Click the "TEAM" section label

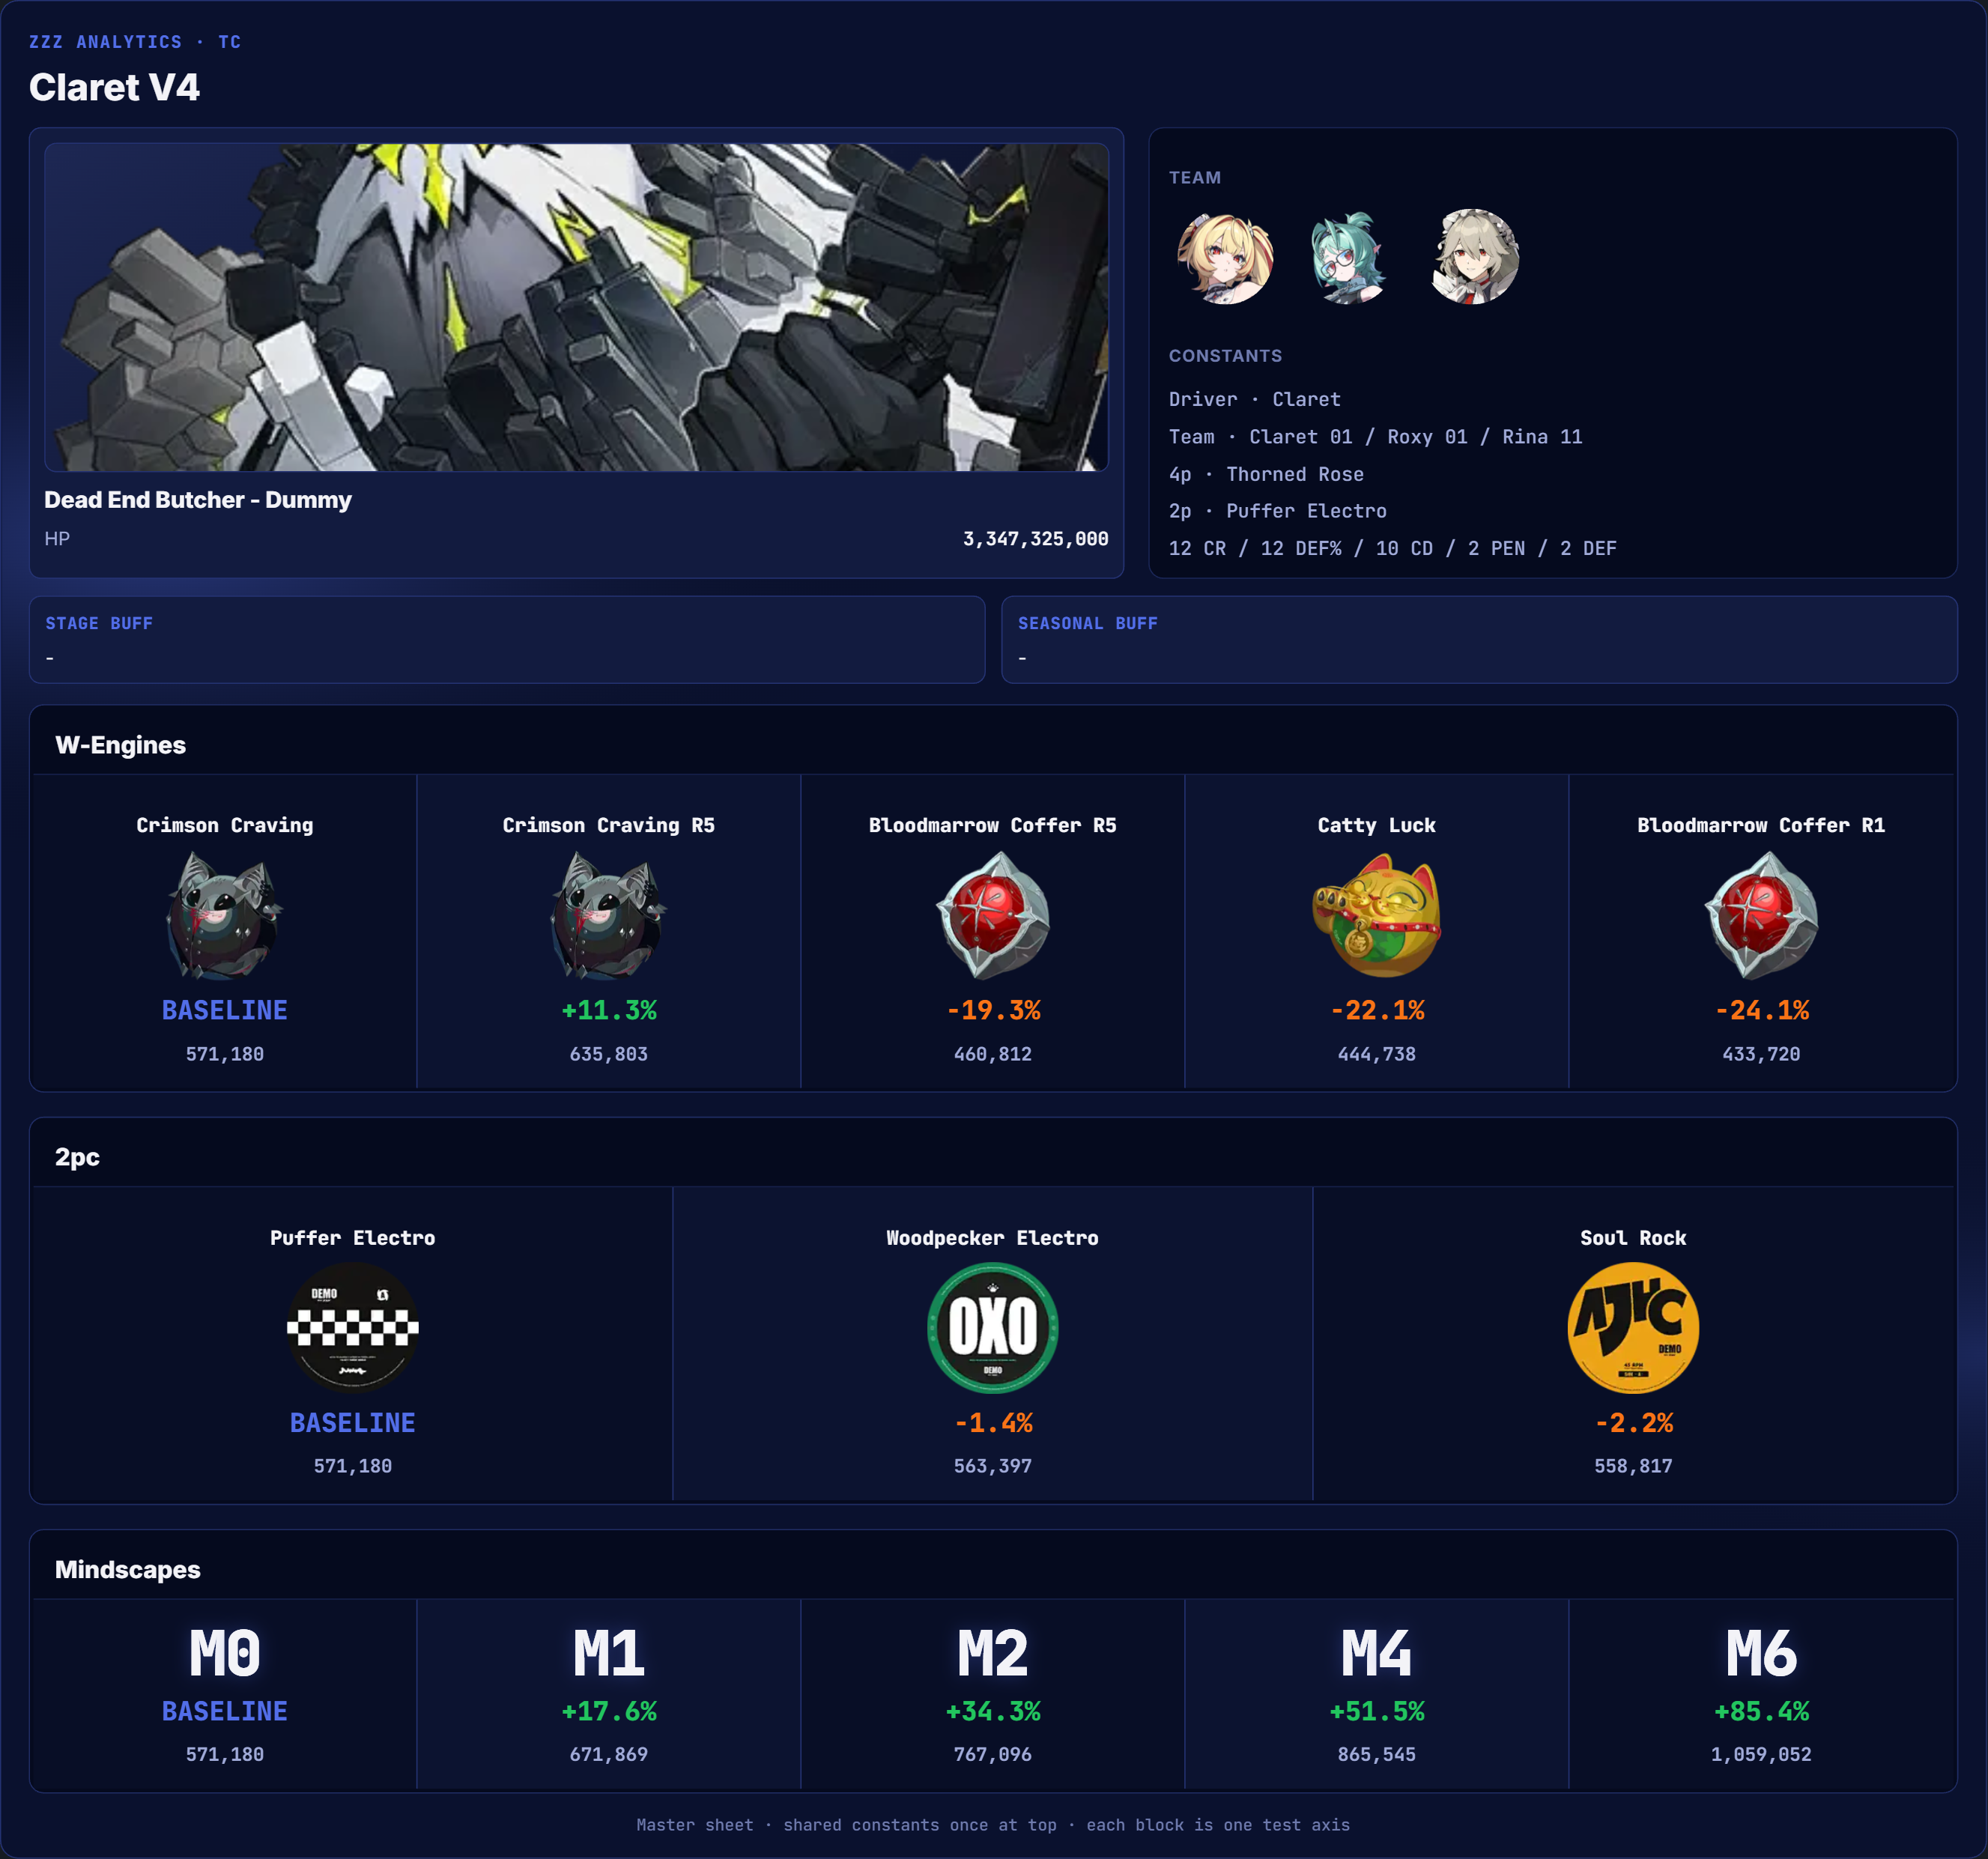[x=1195, y=178]
